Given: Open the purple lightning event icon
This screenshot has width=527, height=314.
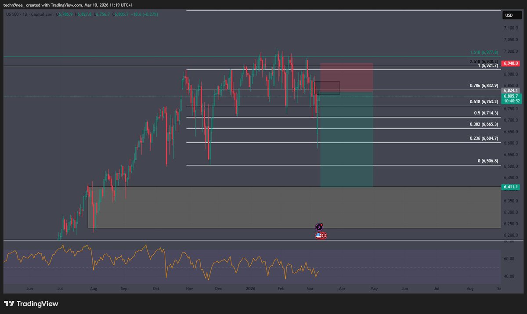Looking at the screenshot, I should click(x=320, y=227).
